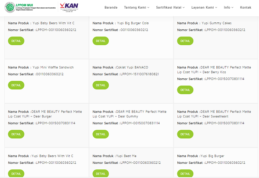
Task: Show Detail for Yupi Mini Waffle Sandwich
Action: tap(16, 85)
